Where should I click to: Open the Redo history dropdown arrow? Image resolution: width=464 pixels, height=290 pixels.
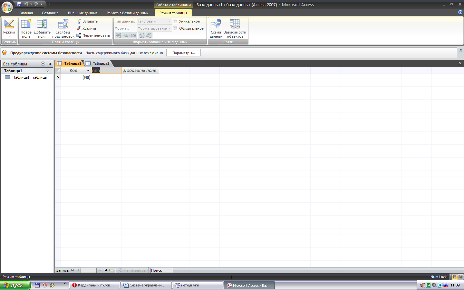click(42, 4)
